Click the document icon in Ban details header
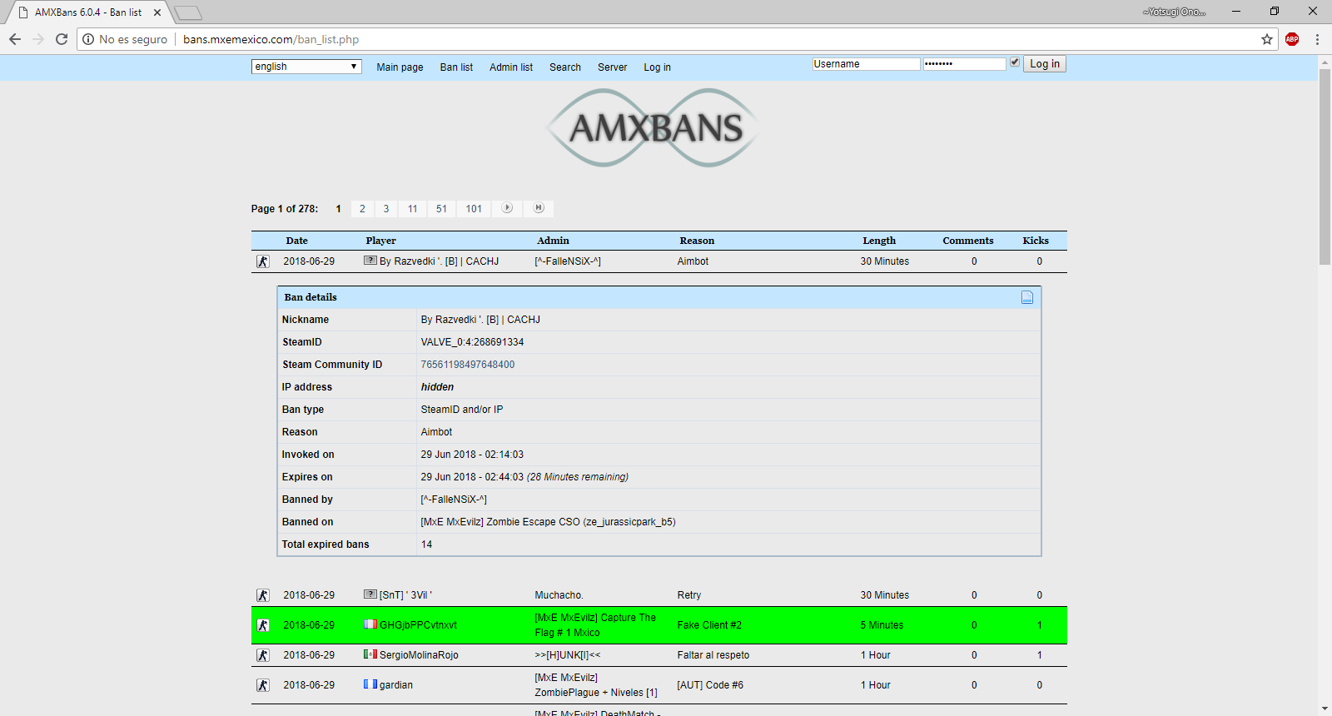Image resolution: width=1332 pixels, height=716 pixels. point(1027,297)
